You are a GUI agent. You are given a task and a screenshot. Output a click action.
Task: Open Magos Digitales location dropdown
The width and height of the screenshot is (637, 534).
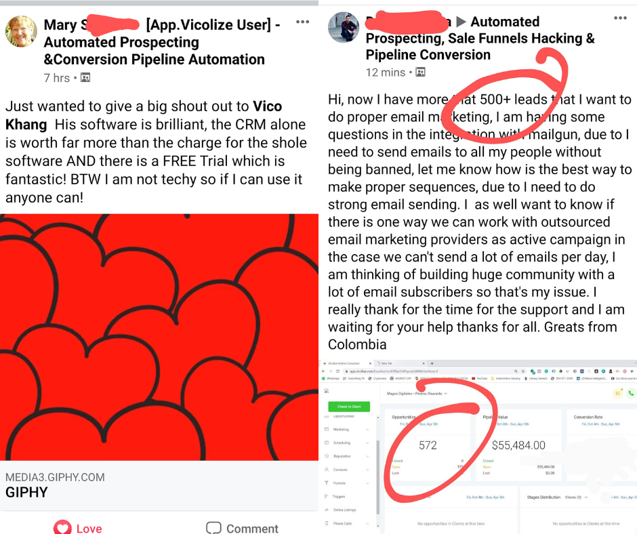[417, 394]
